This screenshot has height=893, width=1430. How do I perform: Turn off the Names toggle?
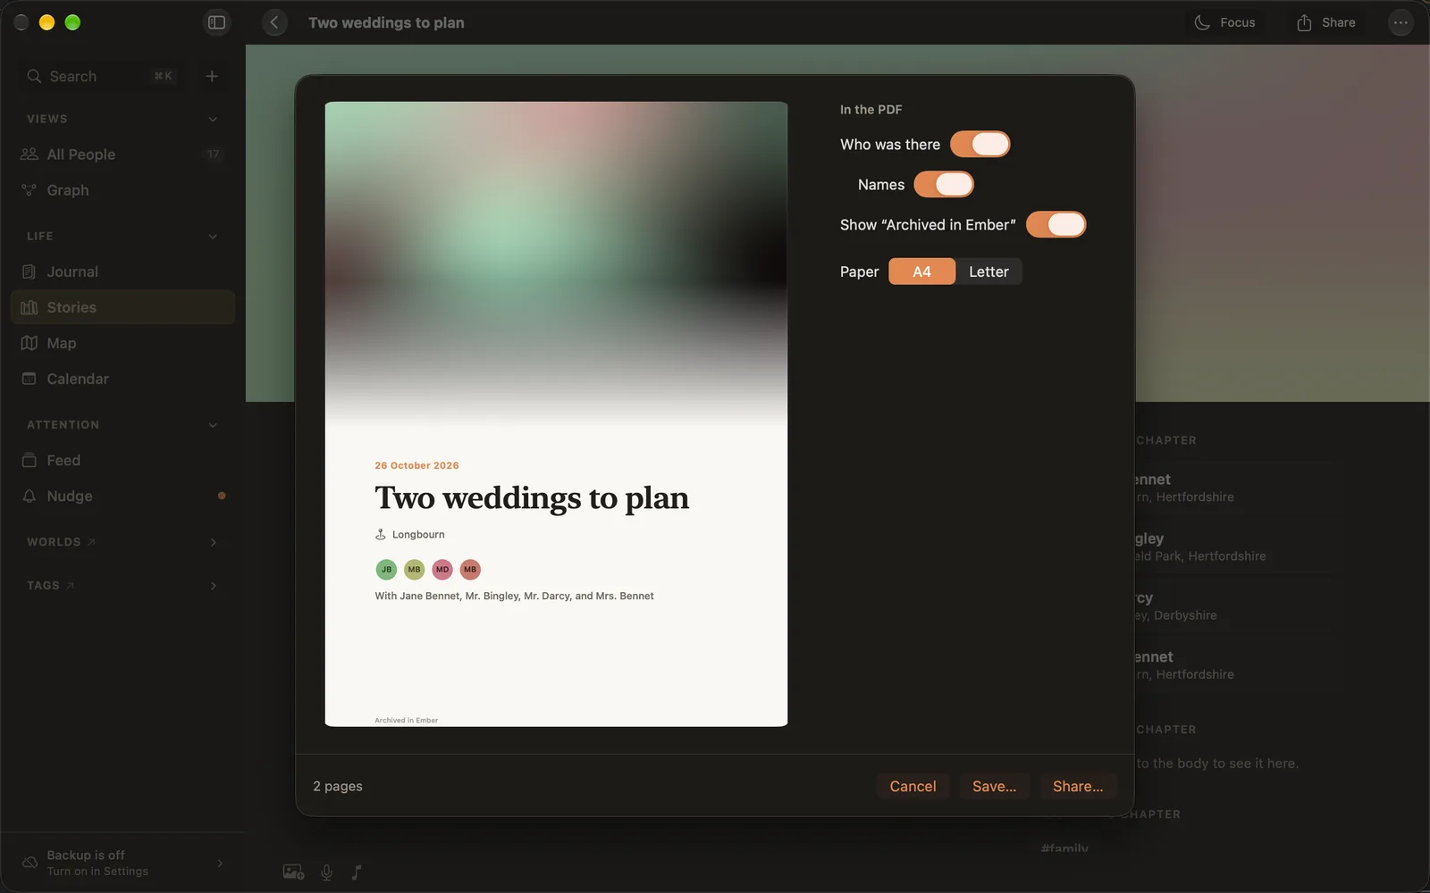pos(944,184)
